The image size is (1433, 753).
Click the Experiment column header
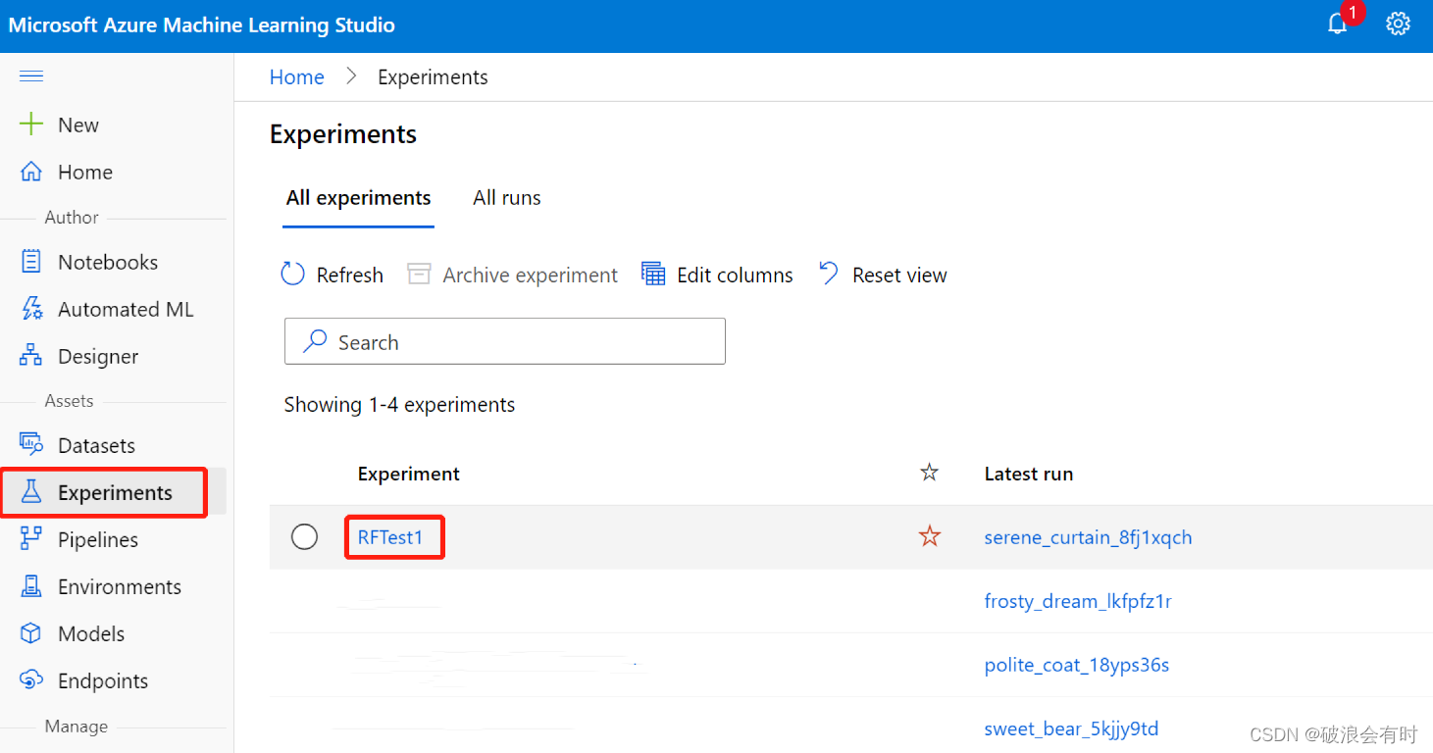click(409, 474)
